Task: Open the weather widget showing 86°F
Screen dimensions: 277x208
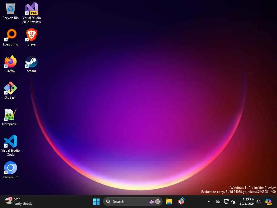Action: point(19,201)
